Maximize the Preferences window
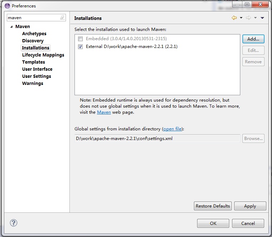 pos(247,4)
